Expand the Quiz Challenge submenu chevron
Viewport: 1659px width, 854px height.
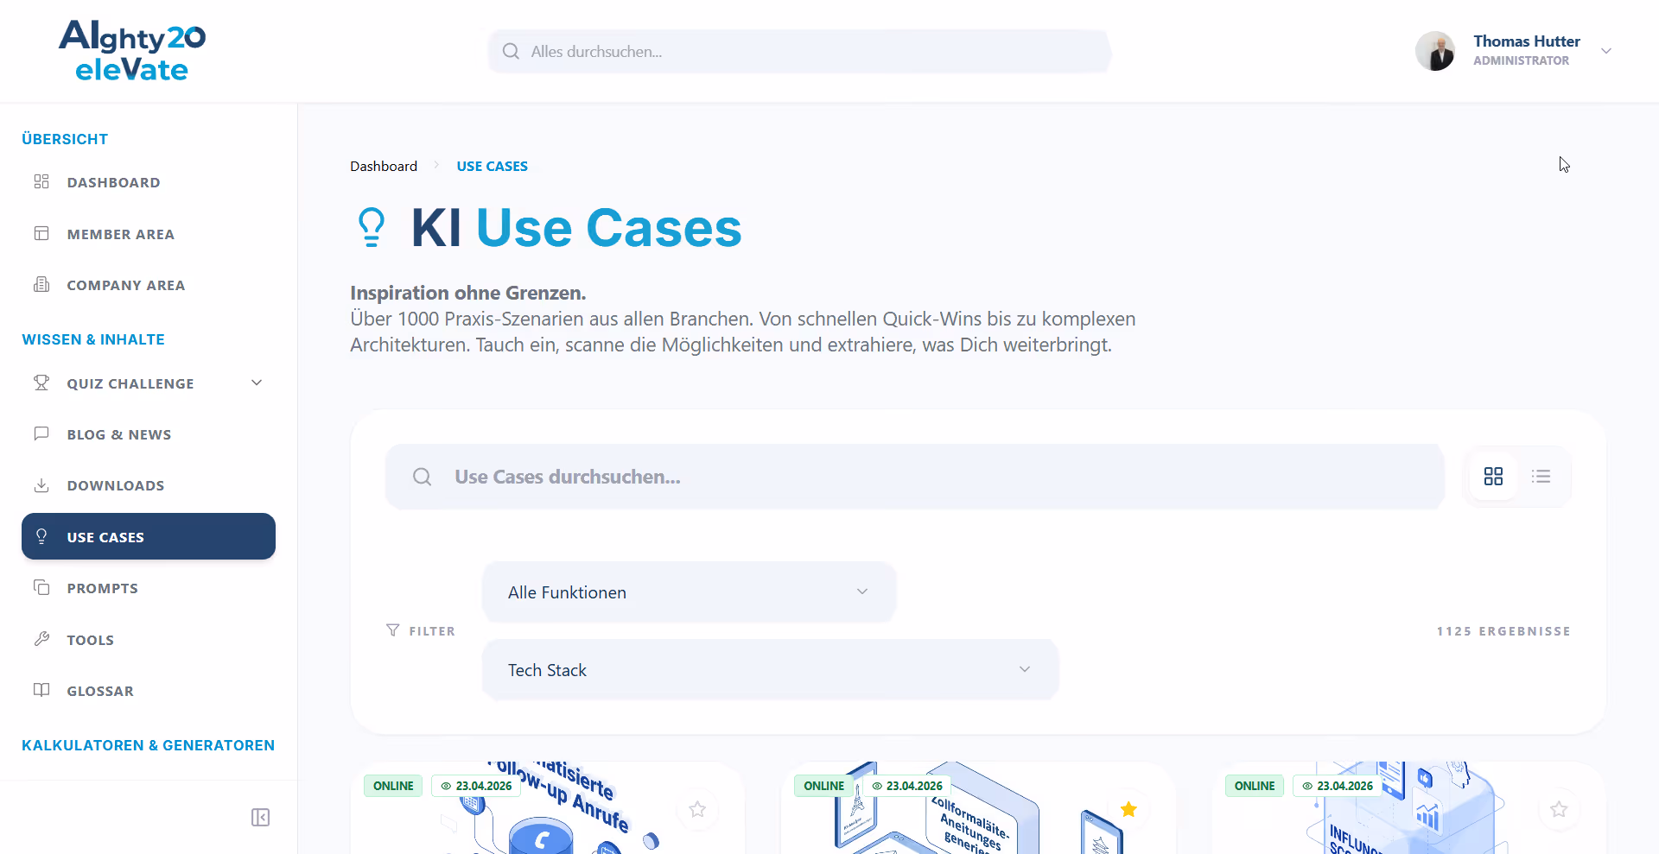257,383
